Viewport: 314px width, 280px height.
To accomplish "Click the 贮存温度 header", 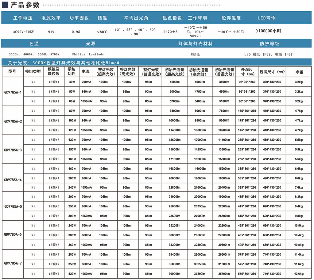I will [x=231, y=18].
